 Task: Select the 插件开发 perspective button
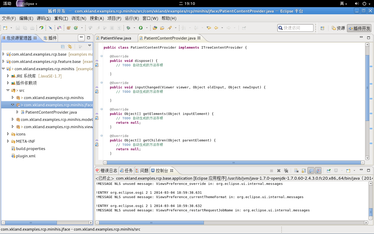pyautogui.click(x=359, y=28)
